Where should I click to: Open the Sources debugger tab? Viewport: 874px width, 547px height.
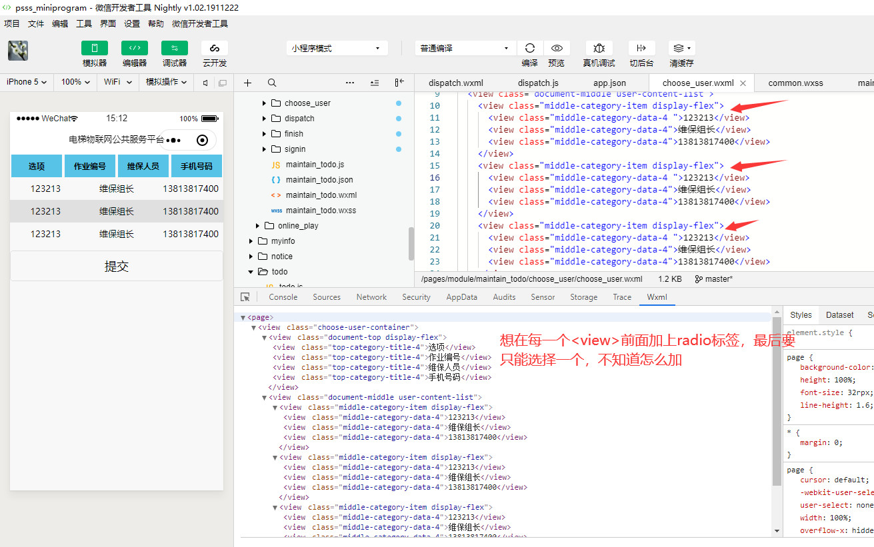pyautogui.click(x=327, y=297)
